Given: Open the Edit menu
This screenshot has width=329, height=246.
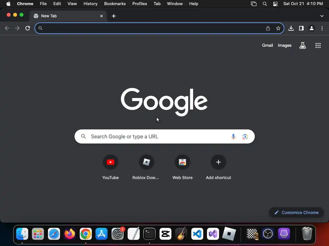Looking at the screenshot, I should pyautogui.click(x=57, y=4).
